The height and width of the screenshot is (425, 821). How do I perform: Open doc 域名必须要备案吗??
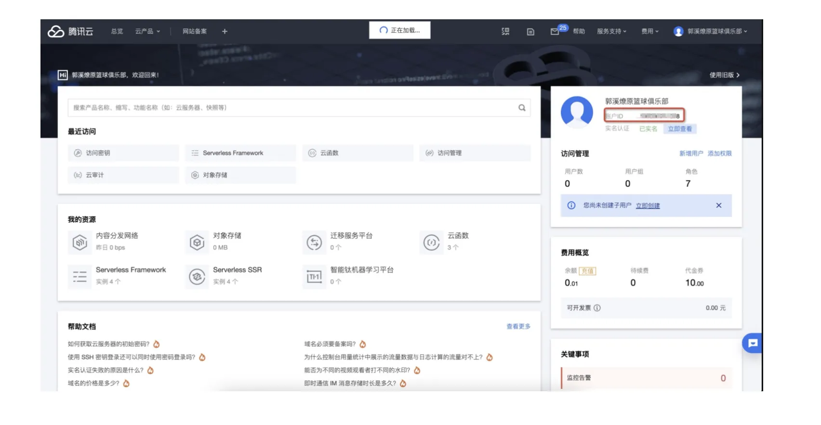pos(330,344)
